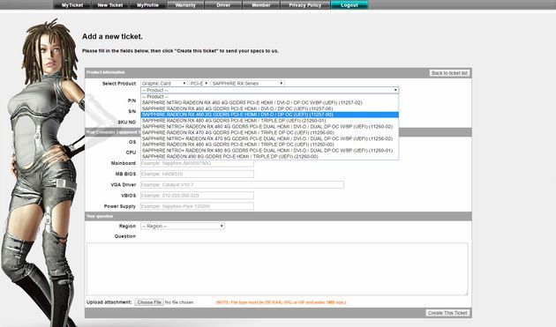Select the '-- Product --' placeholder option
556x327 pixels.
tap(269, 96)
